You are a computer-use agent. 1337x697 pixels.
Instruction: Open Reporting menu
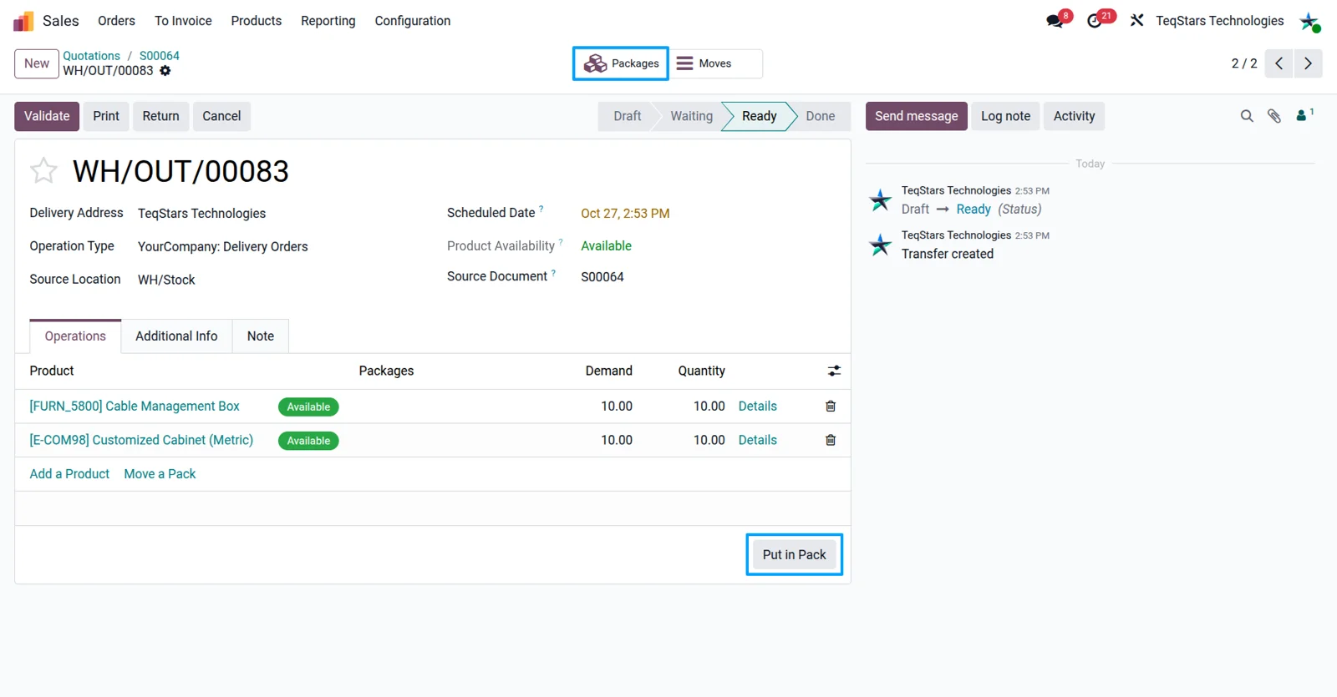pos(328,21)
